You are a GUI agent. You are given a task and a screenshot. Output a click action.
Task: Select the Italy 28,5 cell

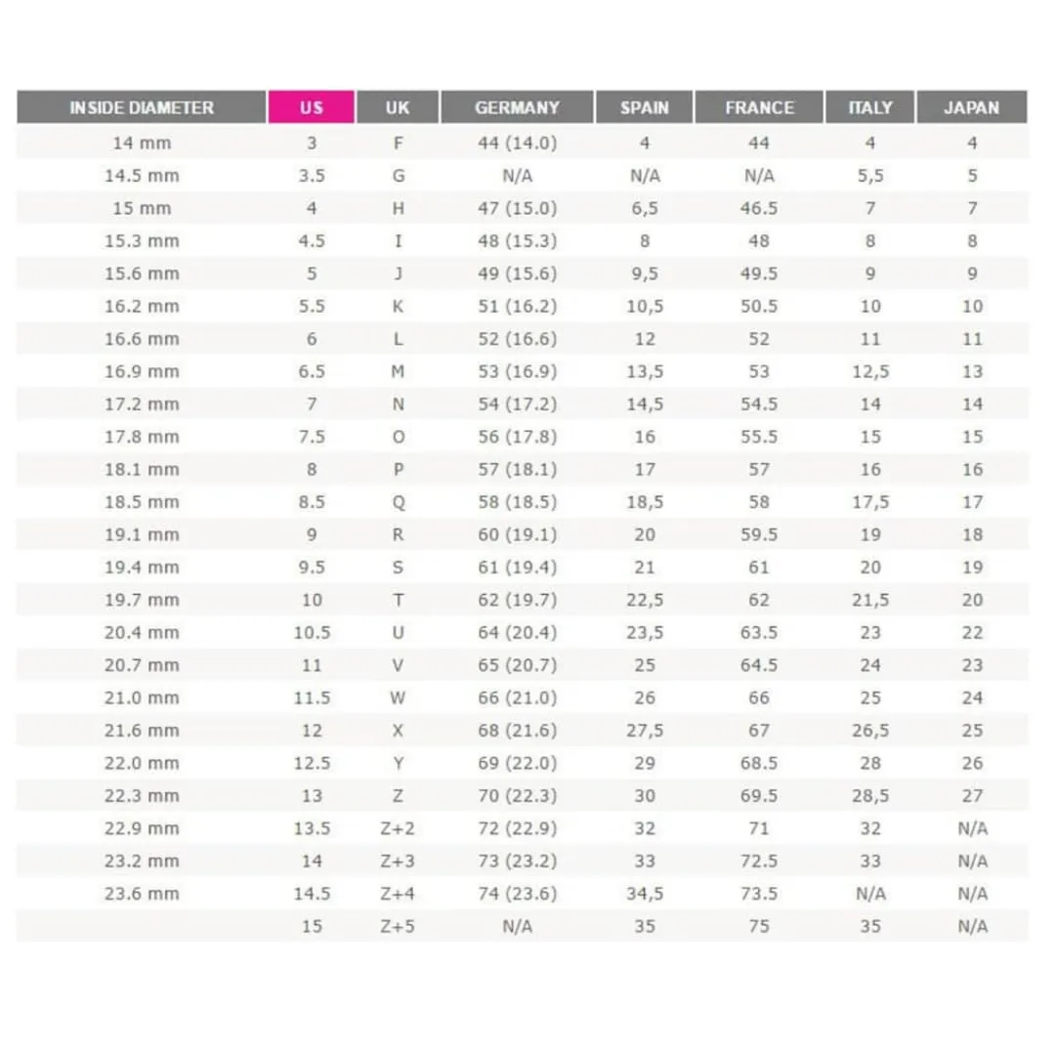(870, 795)
